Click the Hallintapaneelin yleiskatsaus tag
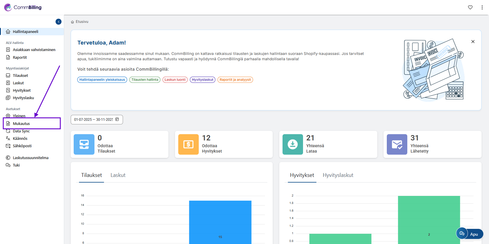Image resolution: width=489 pixels, height=244 pixels. pos(102,80)
